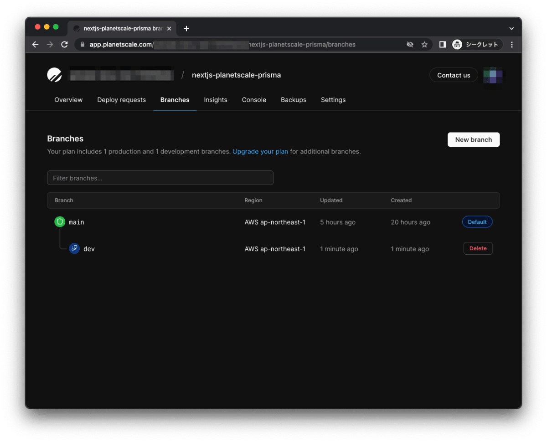Image resolution: width=547 pixels, height=442 pixels.
Task: Click the PlanetScale logo icon
Action: click(x=54, y=75)
